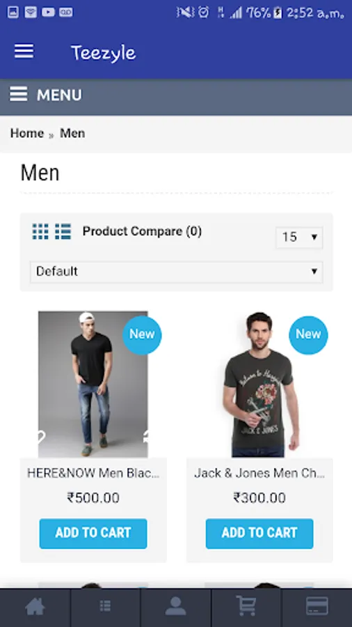This screenshot has height=627, width=352.
Task: Open the account profile icon
Action: click(x=175, y=607)
